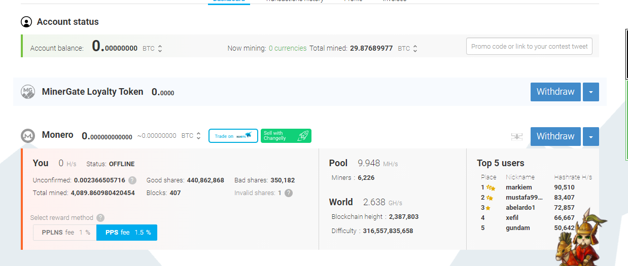Click Trade on HitBTC button
The height and width of the screenshot is (266, 628).
[233, 136]
